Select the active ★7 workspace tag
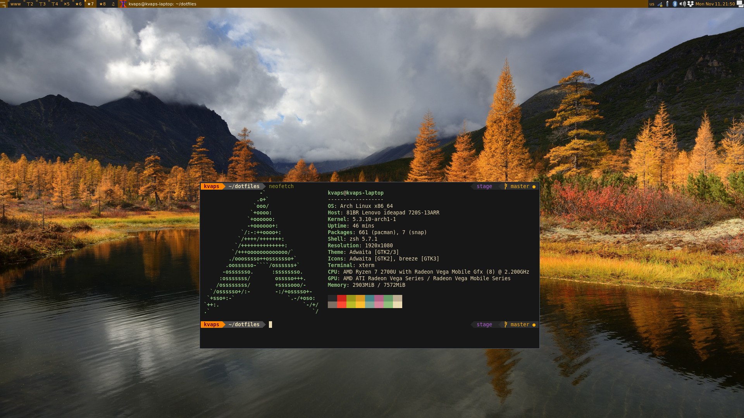The width and height of the screenshot is (744, 418). pos(90,4)
